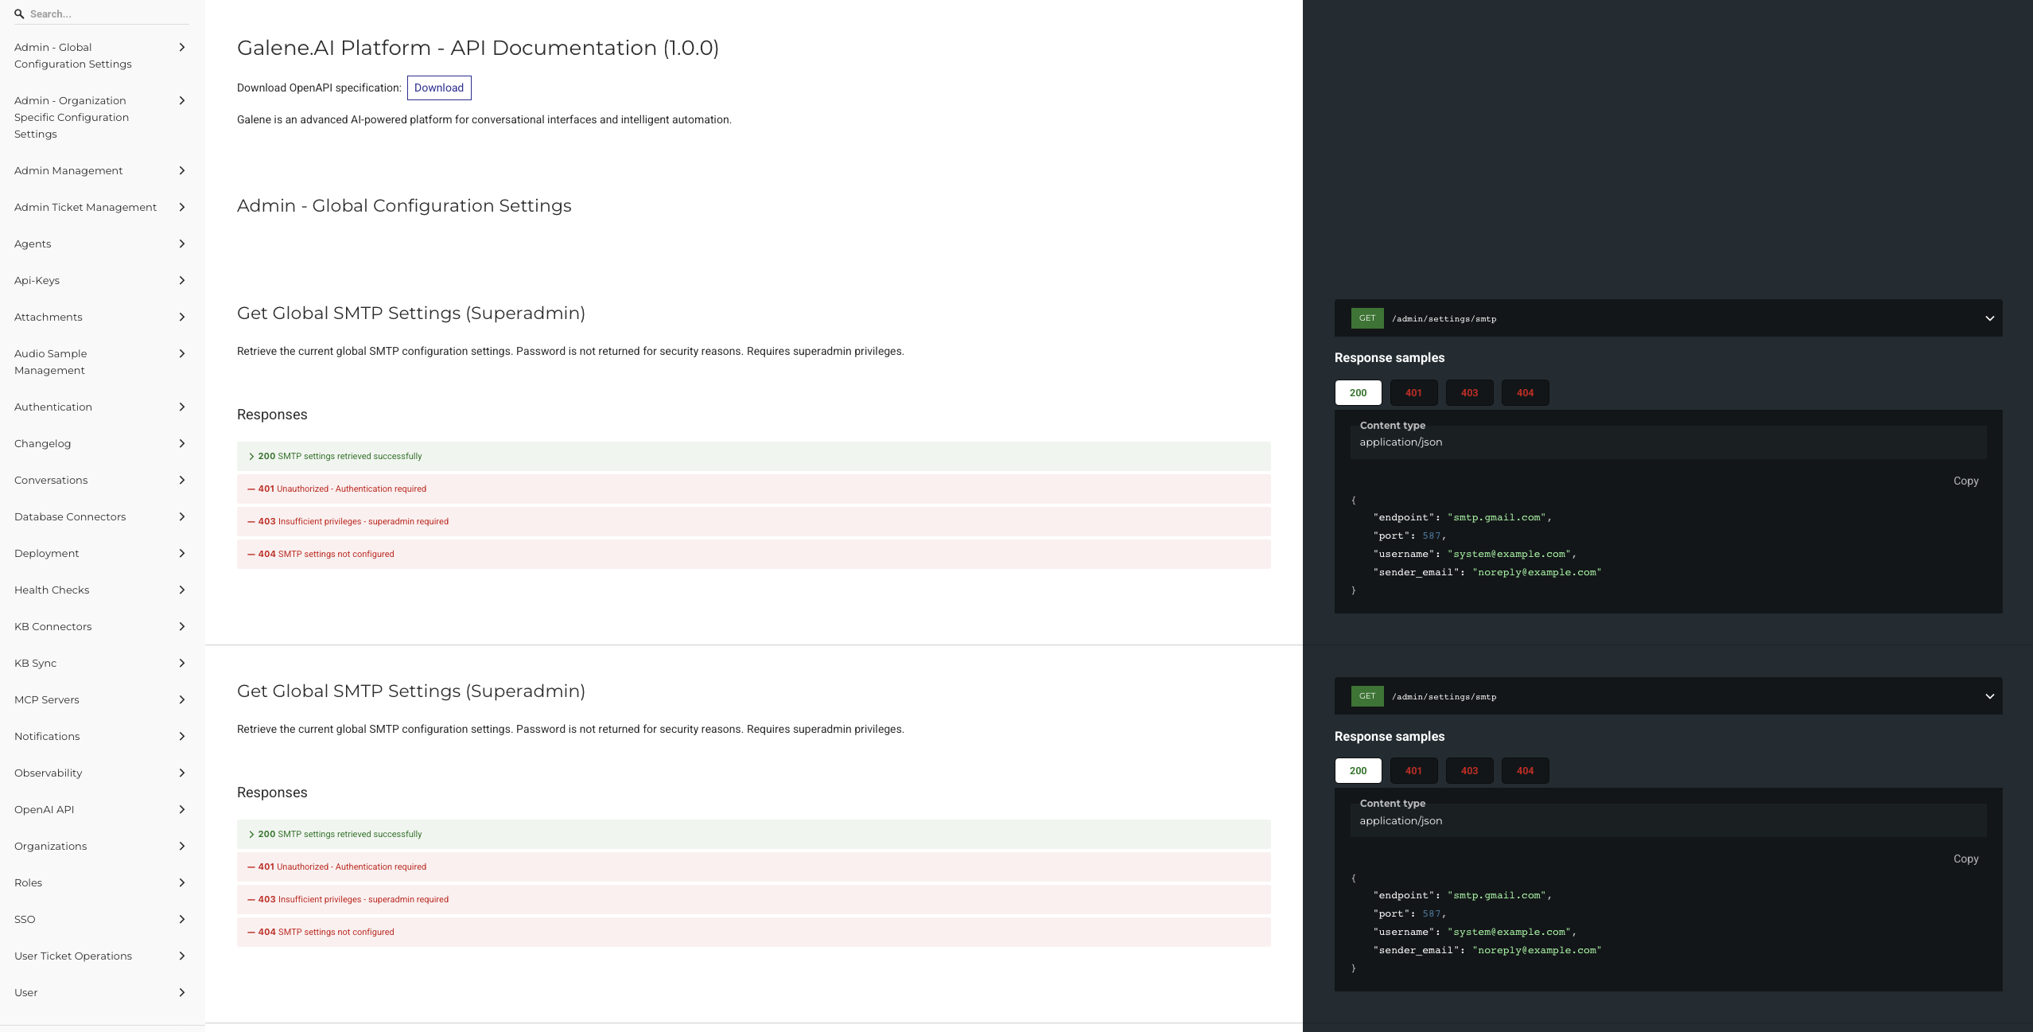Screen dimensions: 2033x1032
Task: Open Organizations in the sidebar
Action: click(x=50, y=846)
